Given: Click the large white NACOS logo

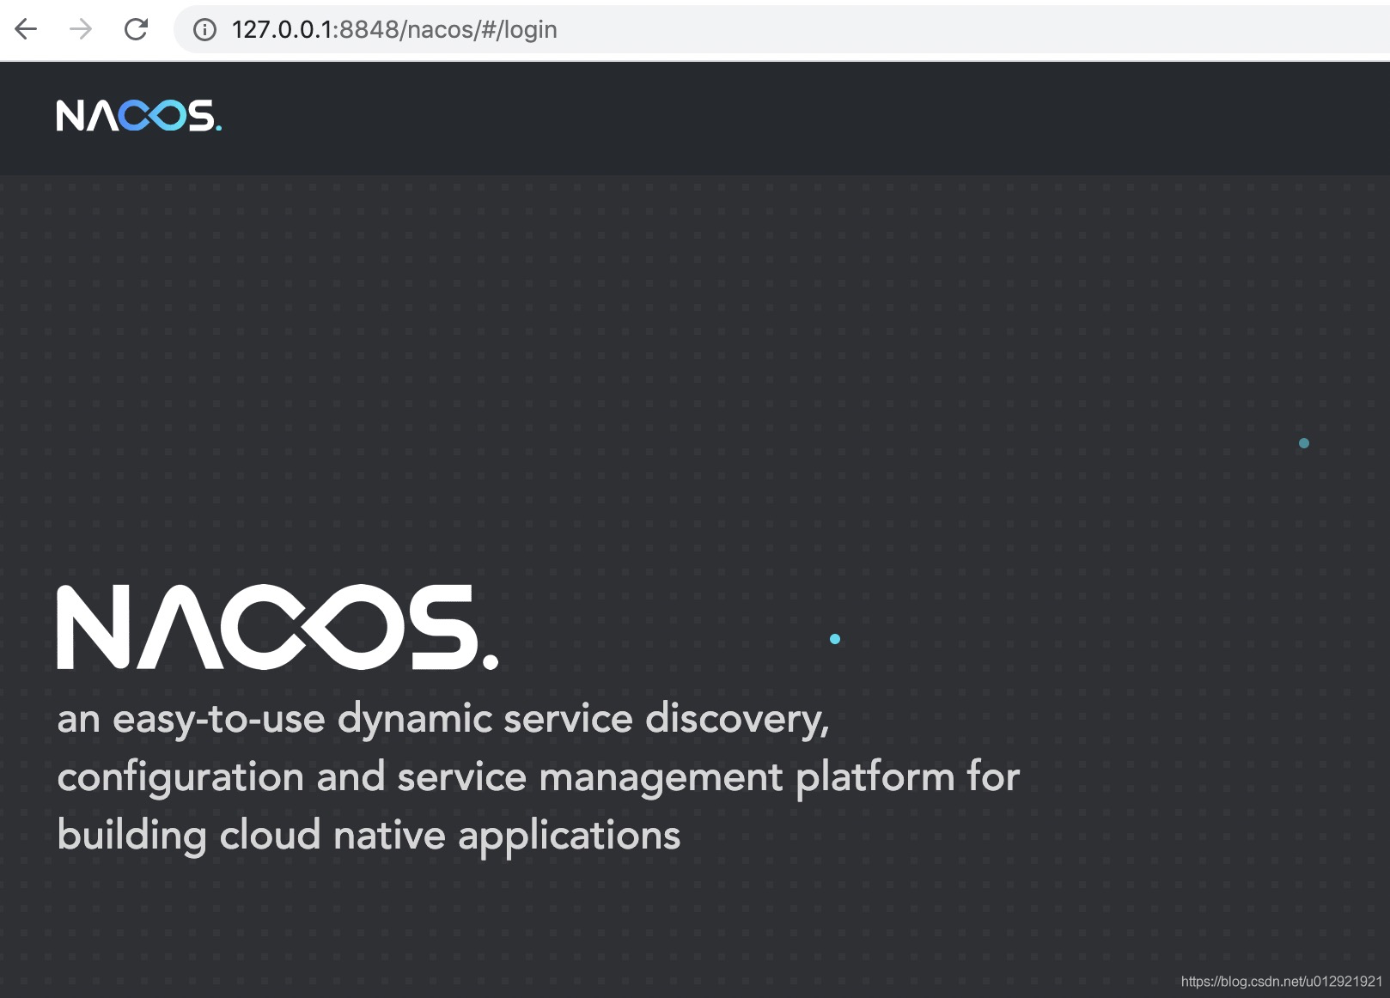Looking at the screenshot, I should (x=275, y=627).
